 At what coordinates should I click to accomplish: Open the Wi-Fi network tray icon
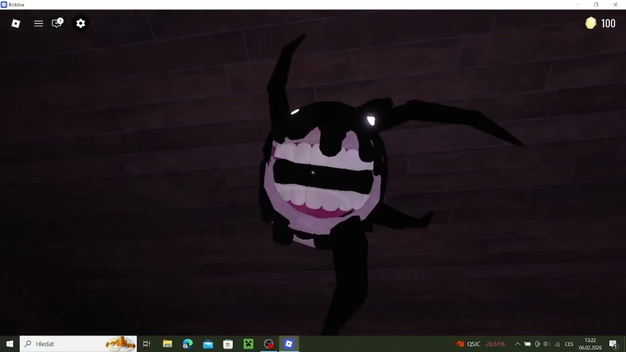(557, 344)
